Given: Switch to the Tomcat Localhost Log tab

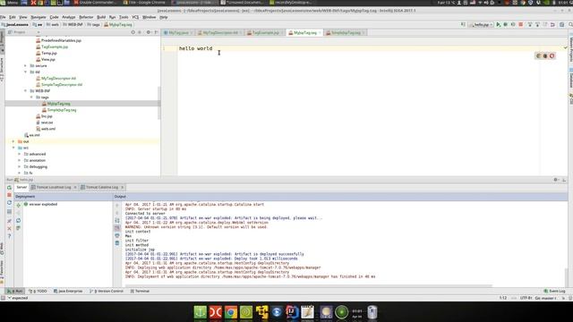Looking at the screenshot, I should [54, 187].
